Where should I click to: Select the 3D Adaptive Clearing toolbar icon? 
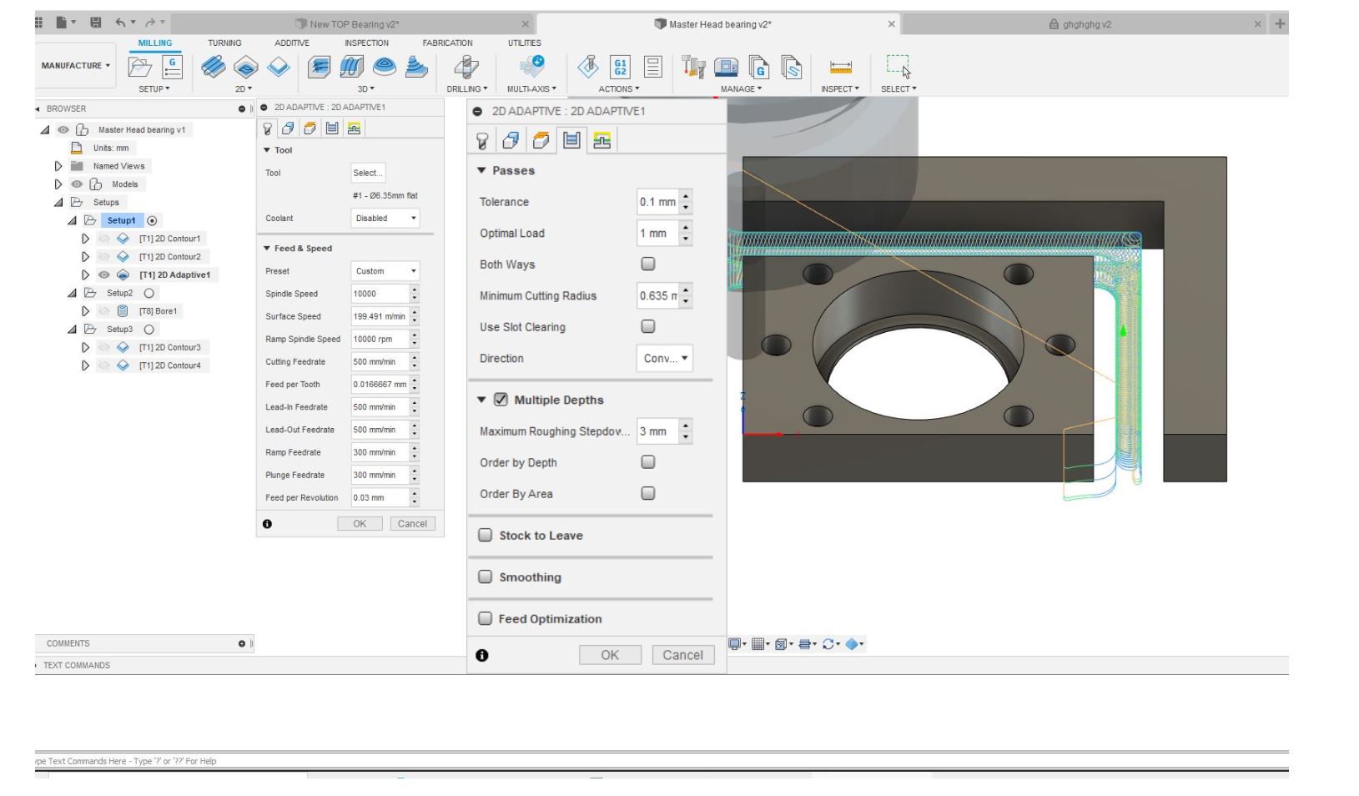pyautogui.click(x=319, y=67)
